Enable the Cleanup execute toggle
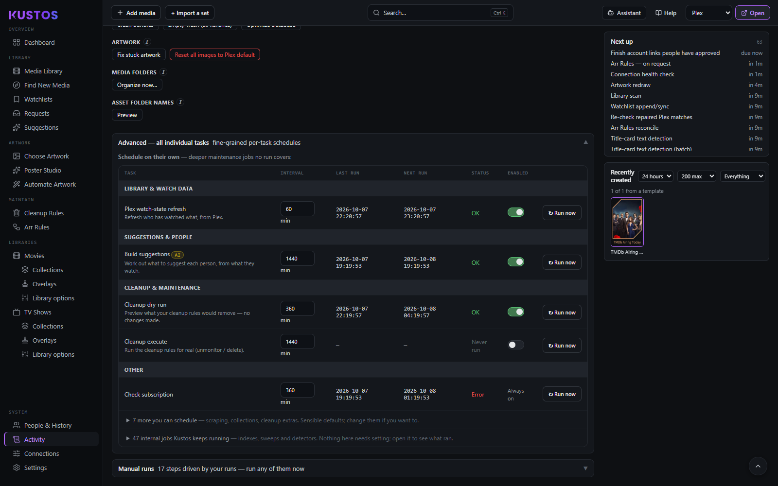 tap(516, 345)
